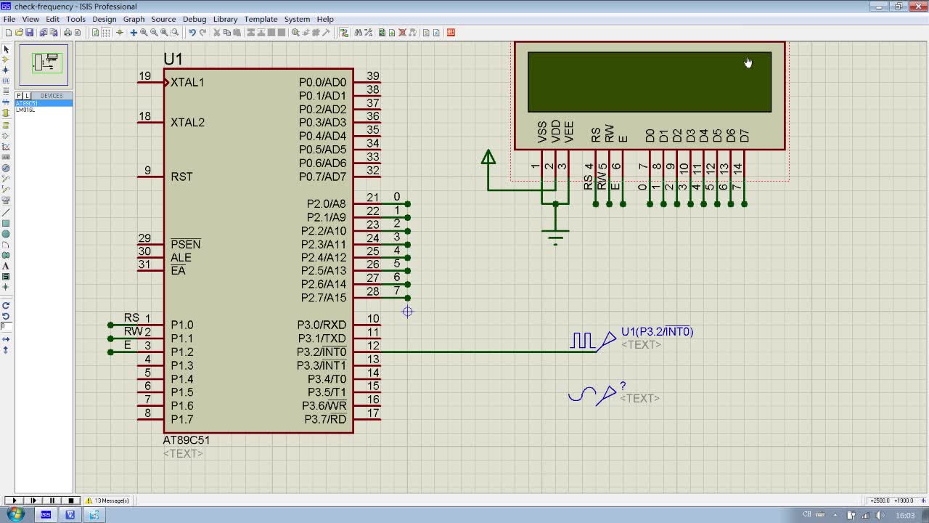
Task: Click the Redraw display icon
Action: [95, 32]
